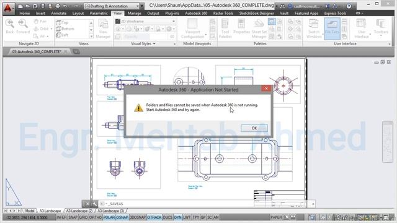Open command line customize wrench icon
This screenshot has height=223, width=397.
click(94, 204)
